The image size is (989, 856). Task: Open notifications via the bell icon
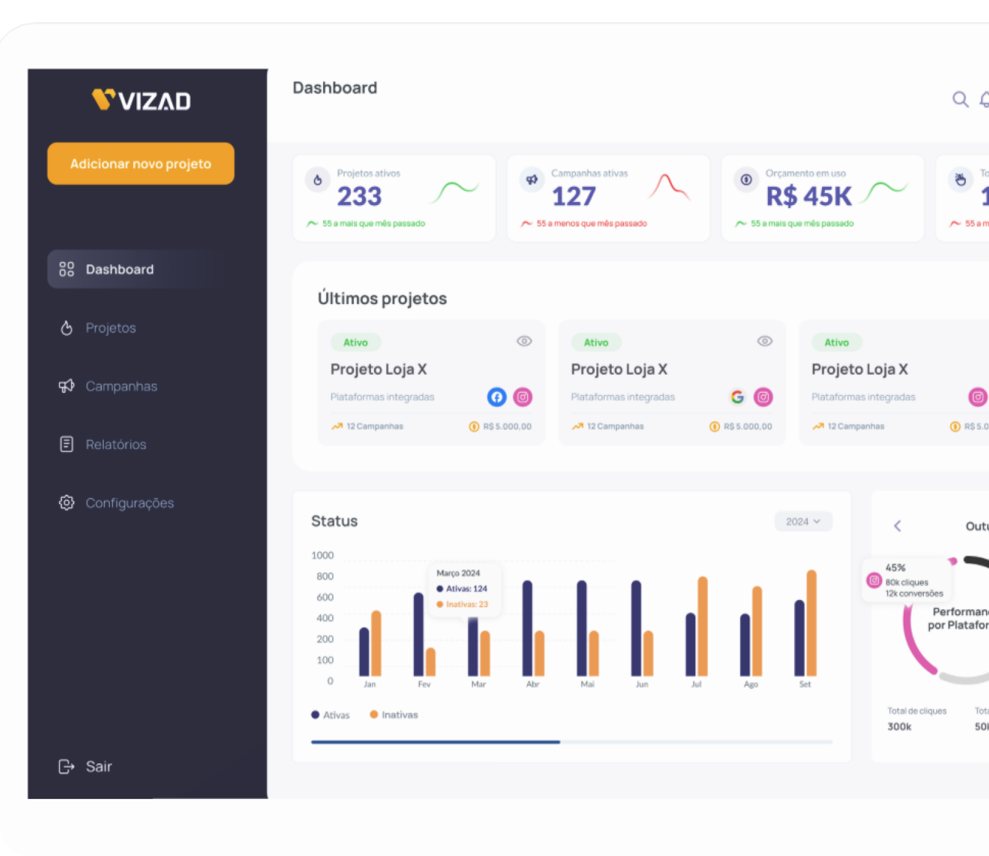pos(985,99)
